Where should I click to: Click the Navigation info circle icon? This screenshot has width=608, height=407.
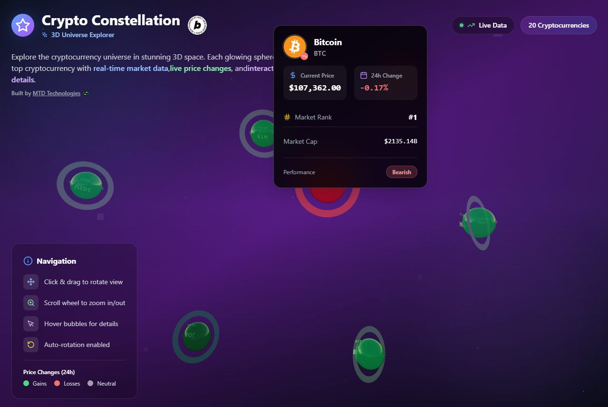[x=28, y=261]
